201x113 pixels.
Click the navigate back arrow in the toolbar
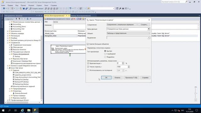point(4,8)
